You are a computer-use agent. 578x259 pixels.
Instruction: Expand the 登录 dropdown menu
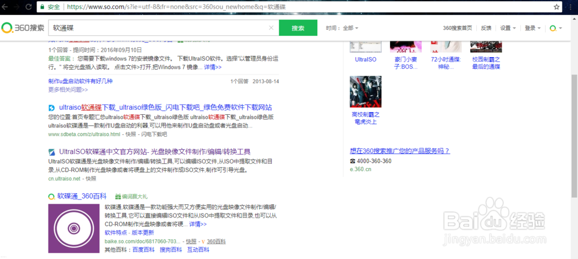532,28
